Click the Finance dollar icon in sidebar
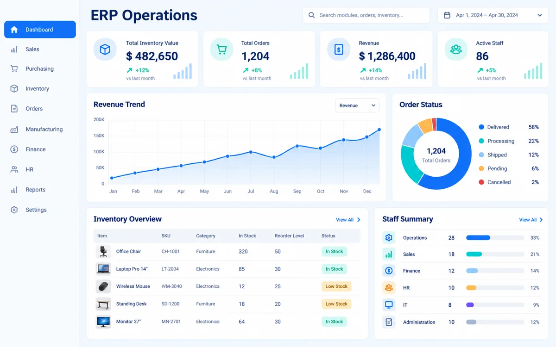 click(14, 149)
